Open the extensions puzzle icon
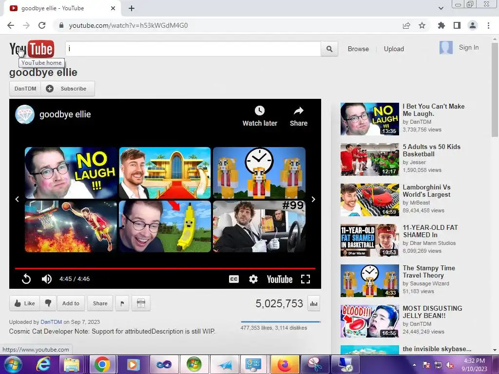 (x=441, y=25)
